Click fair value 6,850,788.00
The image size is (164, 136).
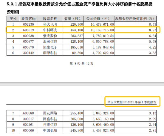103,42
